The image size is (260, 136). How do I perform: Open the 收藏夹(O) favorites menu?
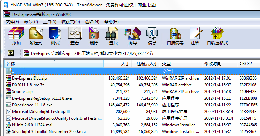click(x=70, y=22)
